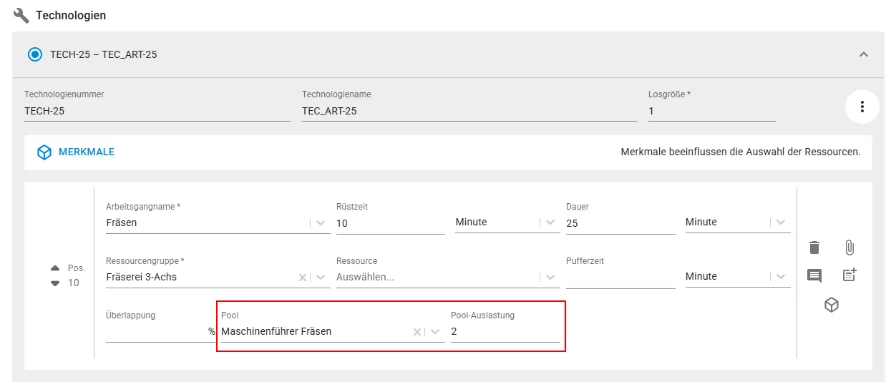
Task: Click the Fräsen Arbeitsgangname value
Action: pos(122,222)
